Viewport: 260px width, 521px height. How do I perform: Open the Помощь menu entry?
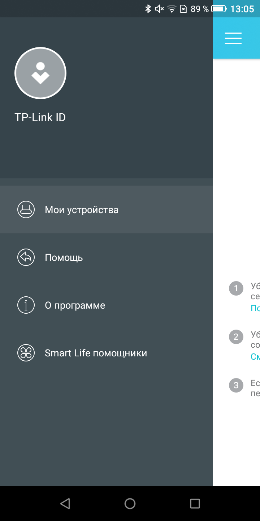tap(107, 257)
